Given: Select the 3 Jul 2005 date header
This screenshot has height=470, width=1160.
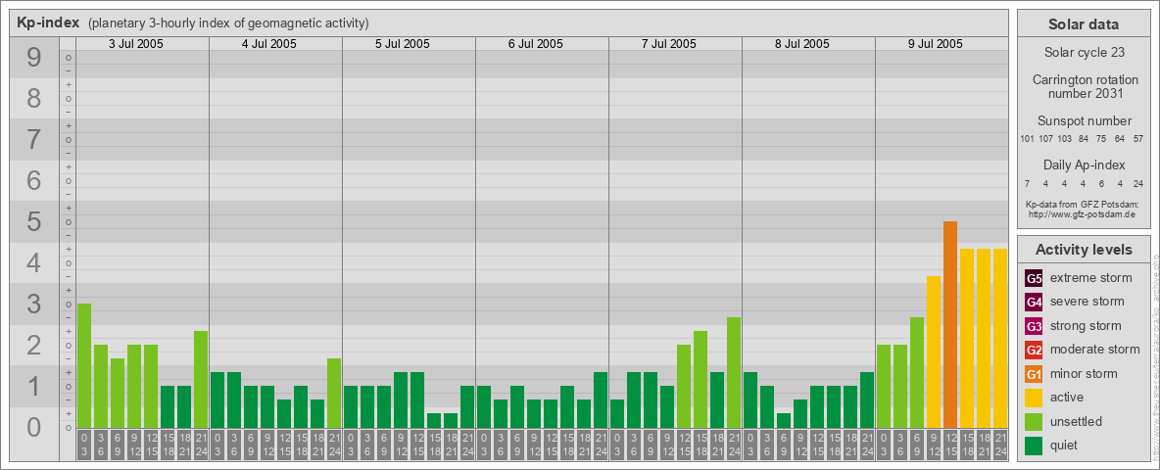Looking at the screenshot, I should 136,44.
